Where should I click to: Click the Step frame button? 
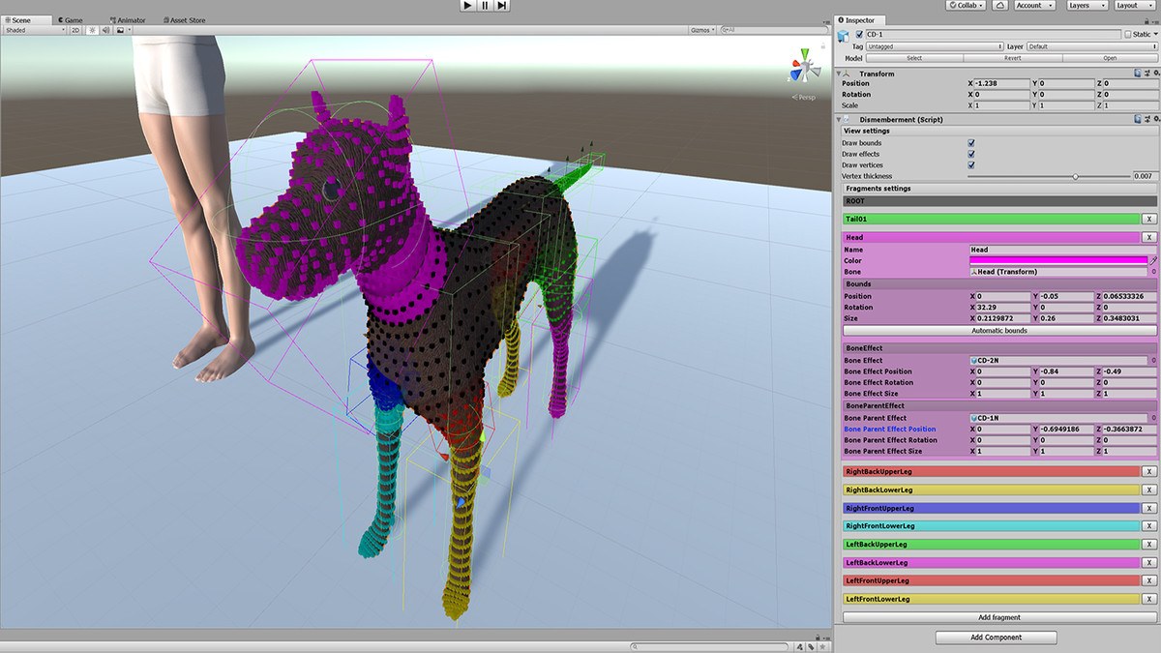tap(501, 6)
